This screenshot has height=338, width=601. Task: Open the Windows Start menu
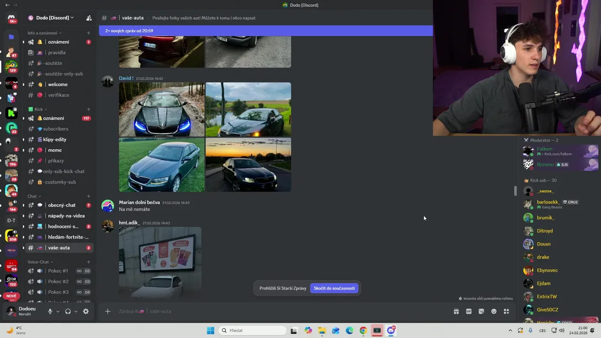pos(210,330)
